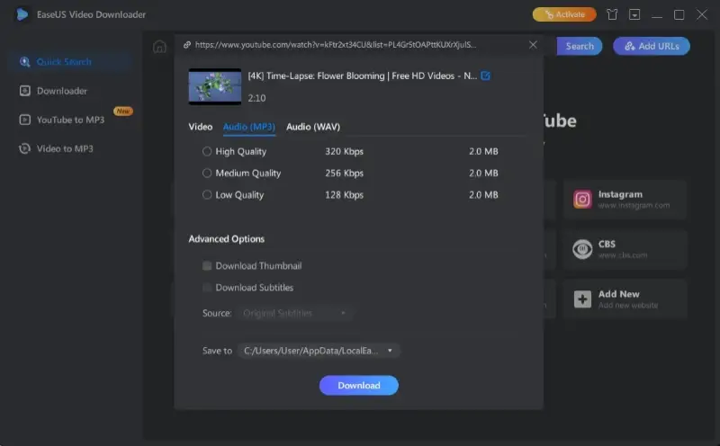720x446 pixels.
Task: Select Medium Quality 256 Kbps option
Action: 207,173
